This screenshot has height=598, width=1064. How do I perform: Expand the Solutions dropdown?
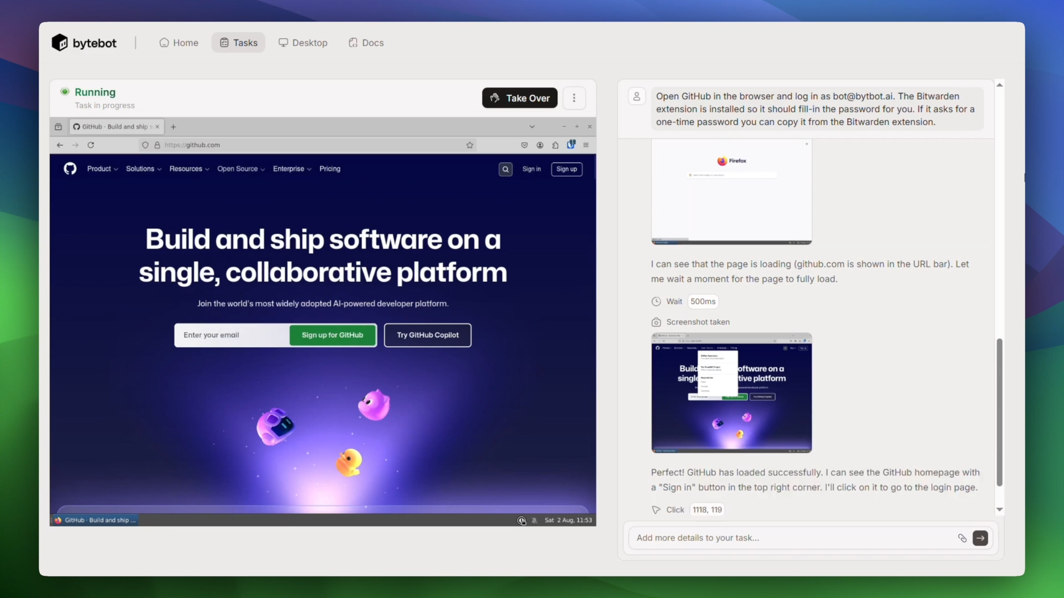[x=144, y=169]
